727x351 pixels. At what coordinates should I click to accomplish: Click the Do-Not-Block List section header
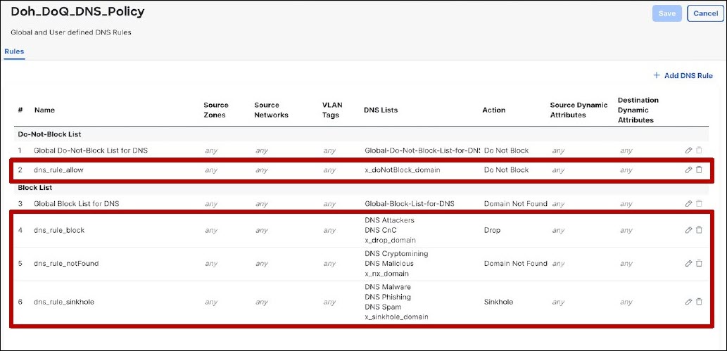(49, 134)
